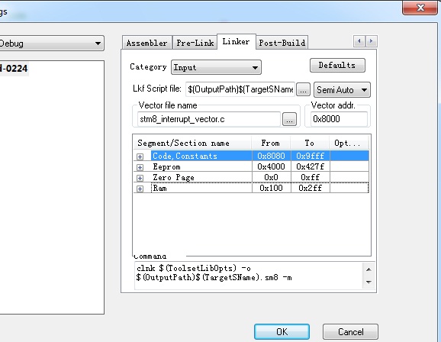
Task: Click the From value 0x8080
Action: [271, 156]
